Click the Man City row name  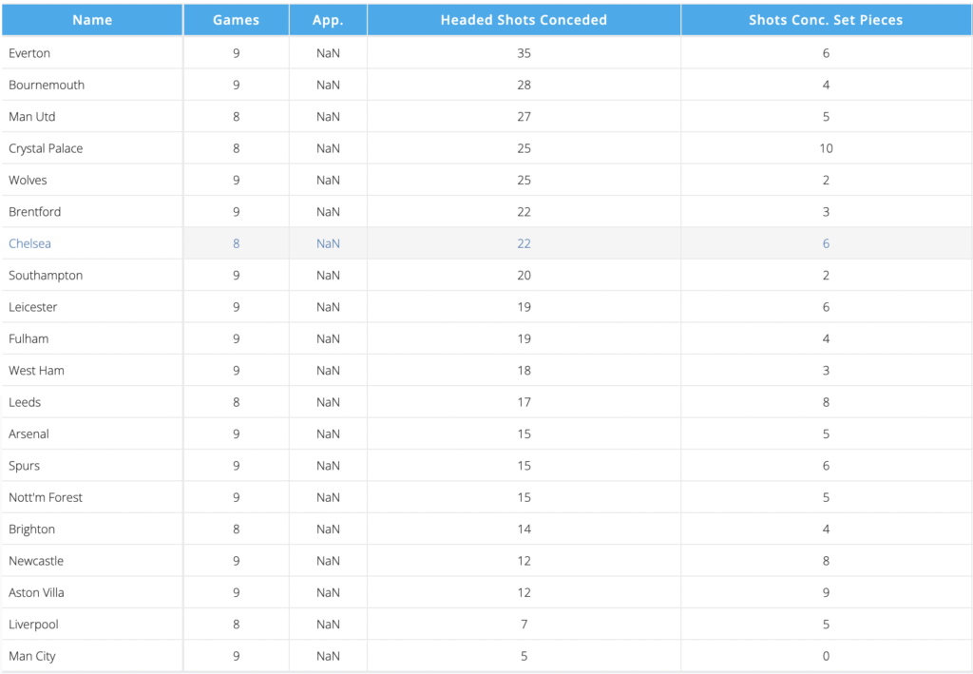point(32,656)
